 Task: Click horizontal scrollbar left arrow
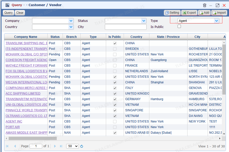6,139
